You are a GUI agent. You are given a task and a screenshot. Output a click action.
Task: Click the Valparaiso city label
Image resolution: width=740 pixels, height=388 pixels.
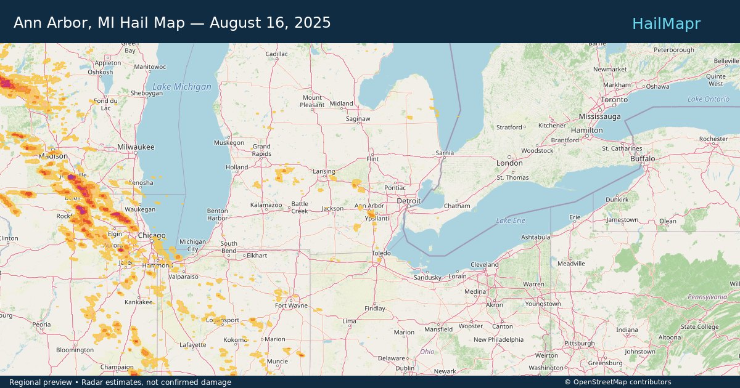pos(184,277)
